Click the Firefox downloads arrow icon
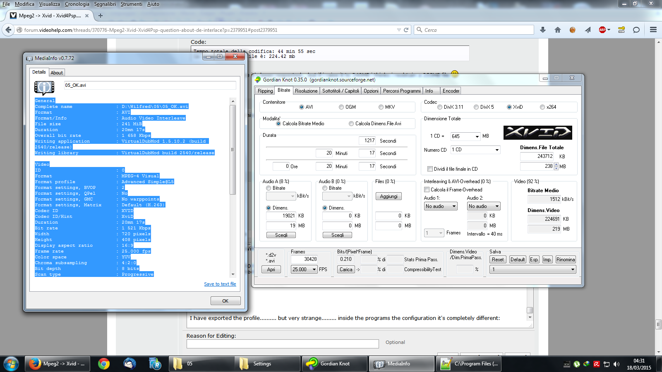 click(x=543, y=30)
